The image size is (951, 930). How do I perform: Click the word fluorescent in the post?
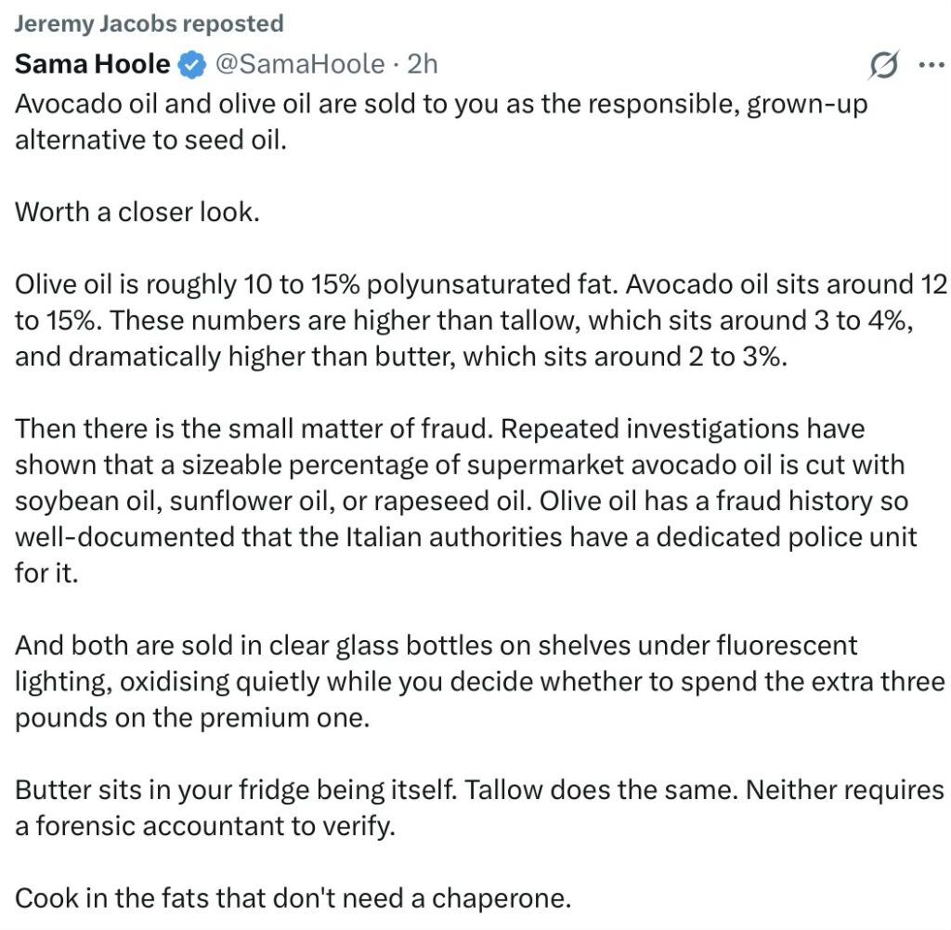[x=787, y=646]
